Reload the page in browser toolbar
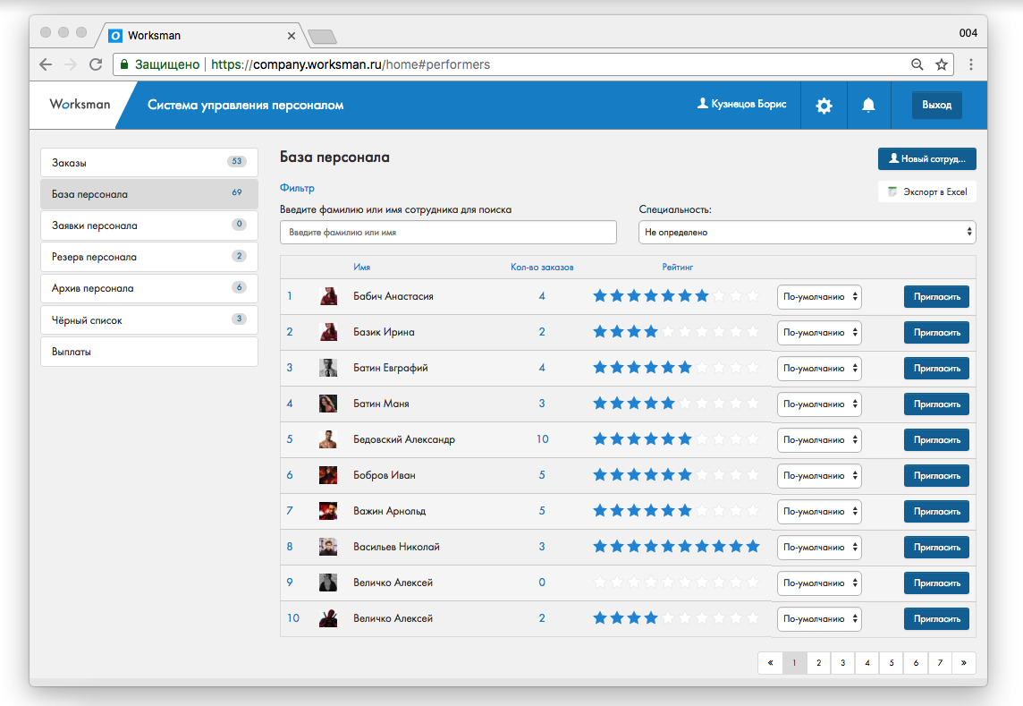The height and width of the screenshot is (706, 1023). click(96, 64)
